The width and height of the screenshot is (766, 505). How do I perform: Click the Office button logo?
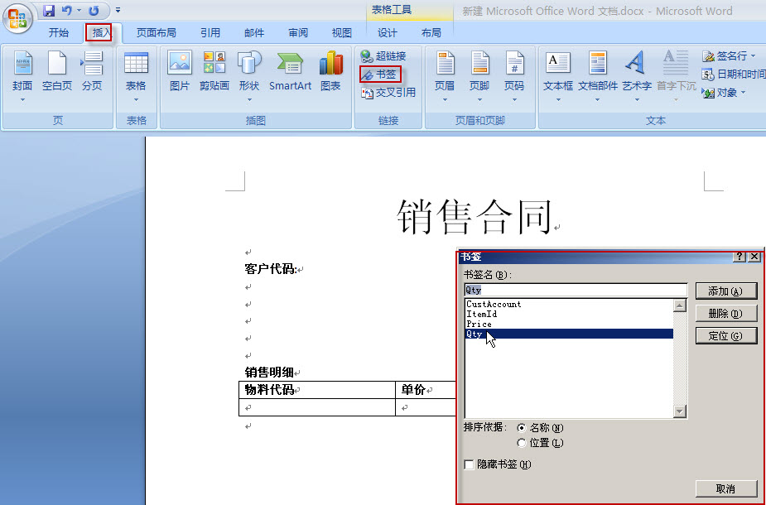tap(17, 18)
